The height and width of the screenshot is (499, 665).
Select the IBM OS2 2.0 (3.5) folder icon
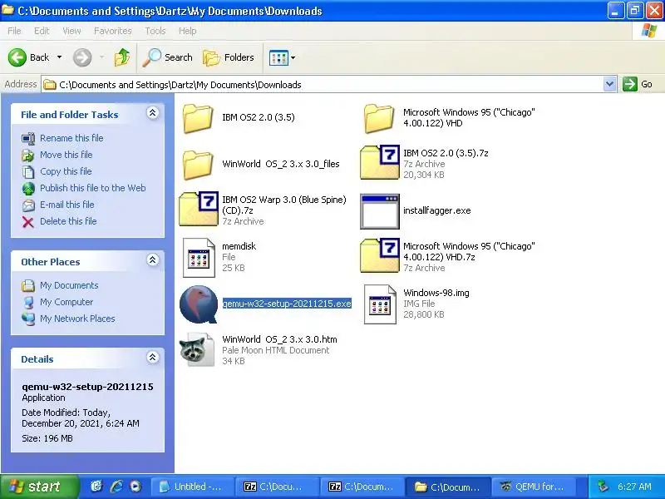coord(198,118)
